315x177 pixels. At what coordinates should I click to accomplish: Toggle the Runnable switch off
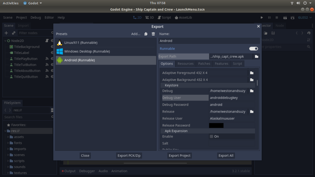[x=253, y=49]
